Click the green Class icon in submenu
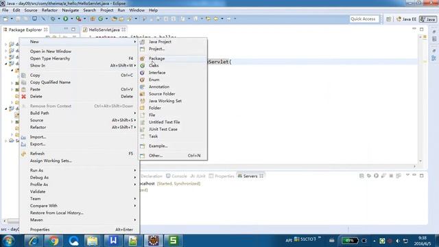Screen dimensions: 439x247 143,66
